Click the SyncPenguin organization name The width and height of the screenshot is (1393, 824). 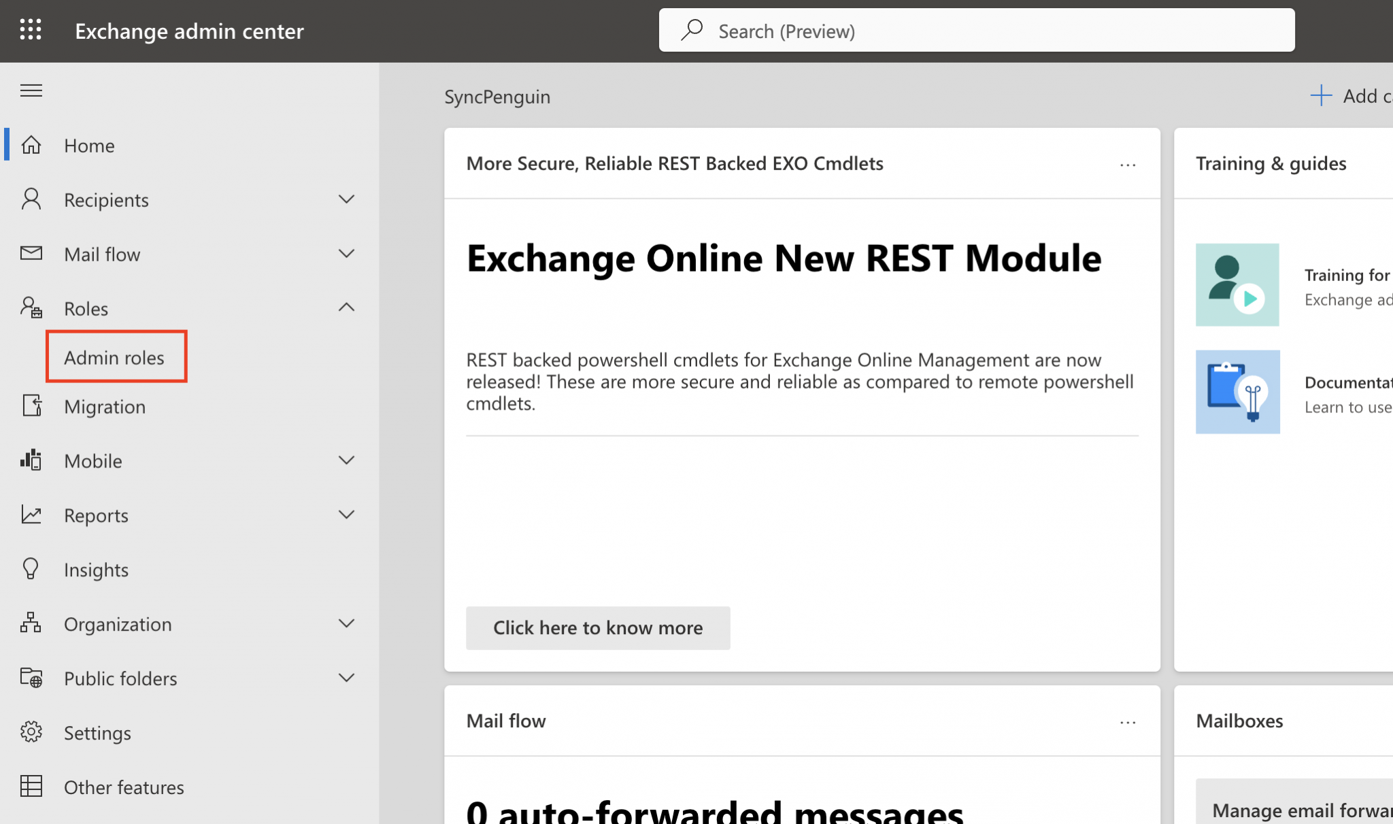pos(497,96)
